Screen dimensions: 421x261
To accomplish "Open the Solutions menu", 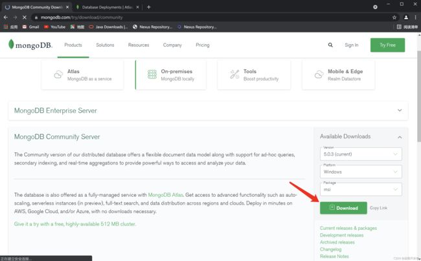I will [x=105, y=45].
